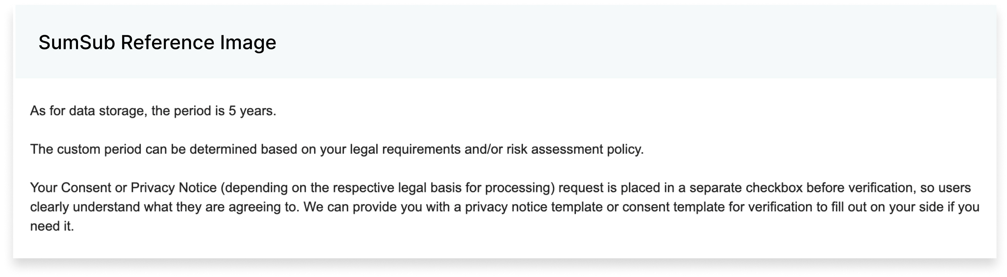The image size is (1007, 277).
Task: Click the SumSub Reference Image heading
Action: tap(157, 43)
